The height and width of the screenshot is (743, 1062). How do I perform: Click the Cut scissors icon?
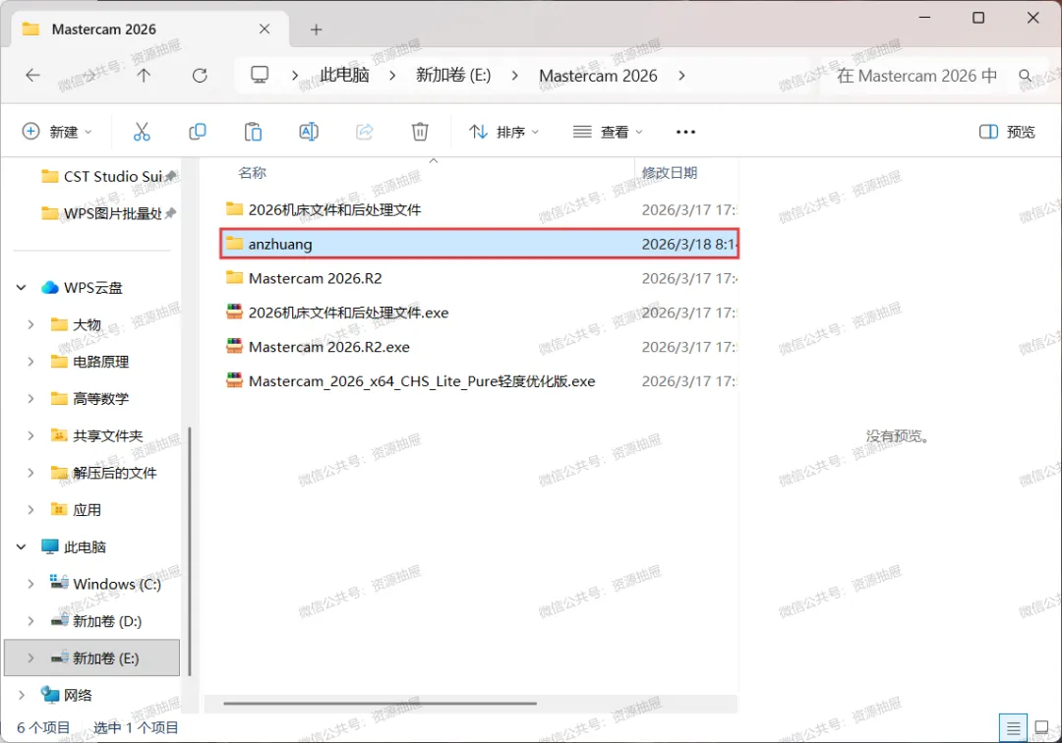[142, 132]
